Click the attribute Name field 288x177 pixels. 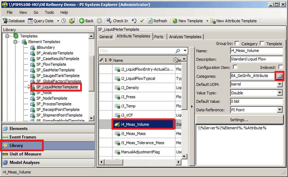click(256, 51)
